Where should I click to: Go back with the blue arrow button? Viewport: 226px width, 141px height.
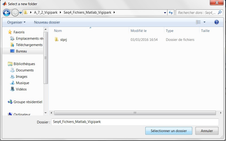click(6, 13)
